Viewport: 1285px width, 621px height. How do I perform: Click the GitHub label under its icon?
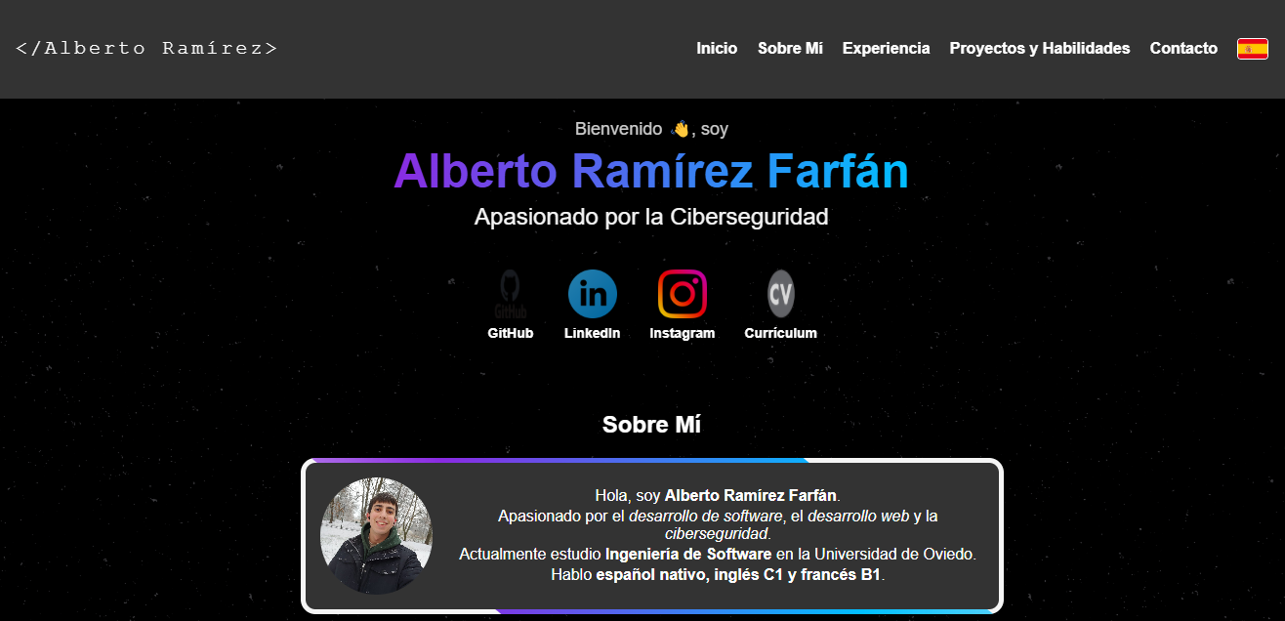click(510, 333)
